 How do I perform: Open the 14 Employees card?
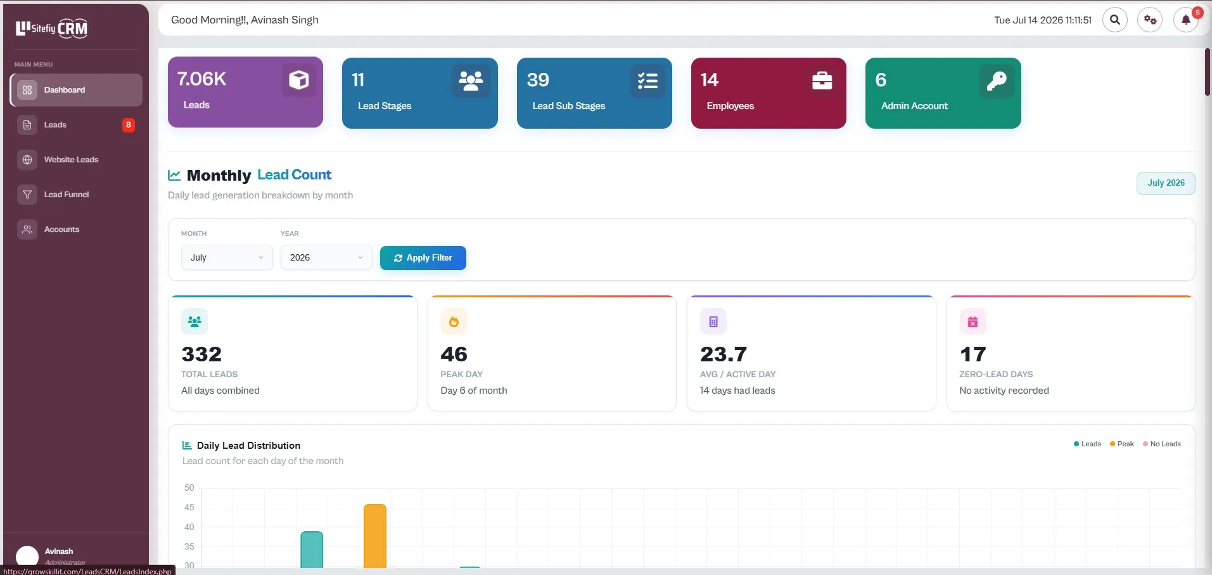pyautogui.click(x=769, y=93)
